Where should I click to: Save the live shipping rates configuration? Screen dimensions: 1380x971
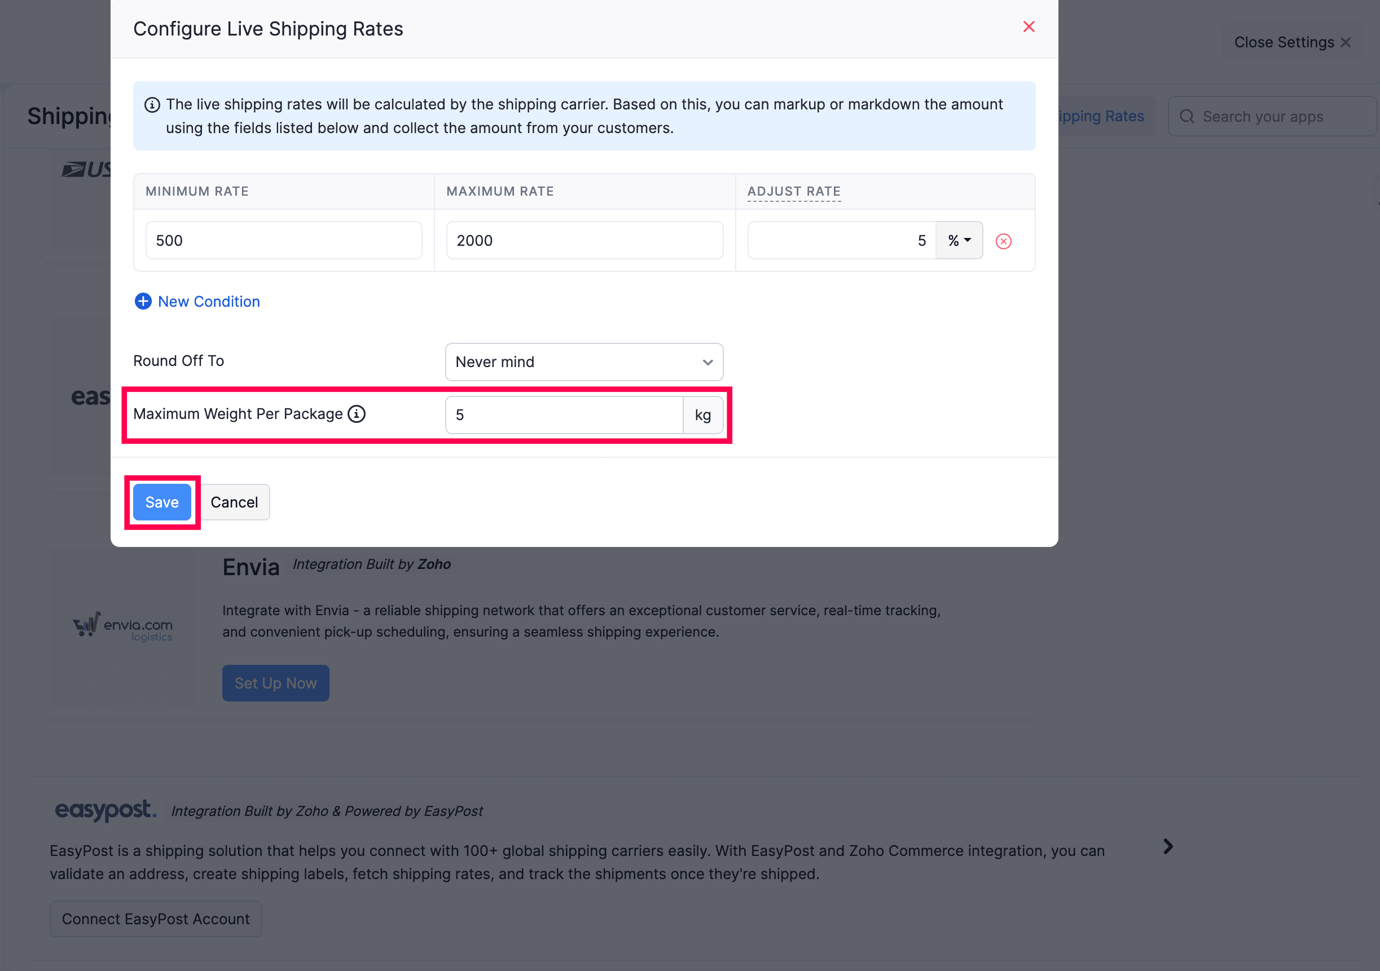pos(162,502)
